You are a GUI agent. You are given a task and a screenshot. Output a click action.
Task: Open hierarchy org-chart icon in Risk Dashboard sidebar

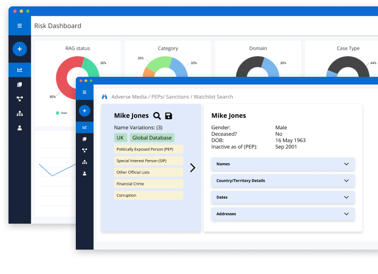20,113
